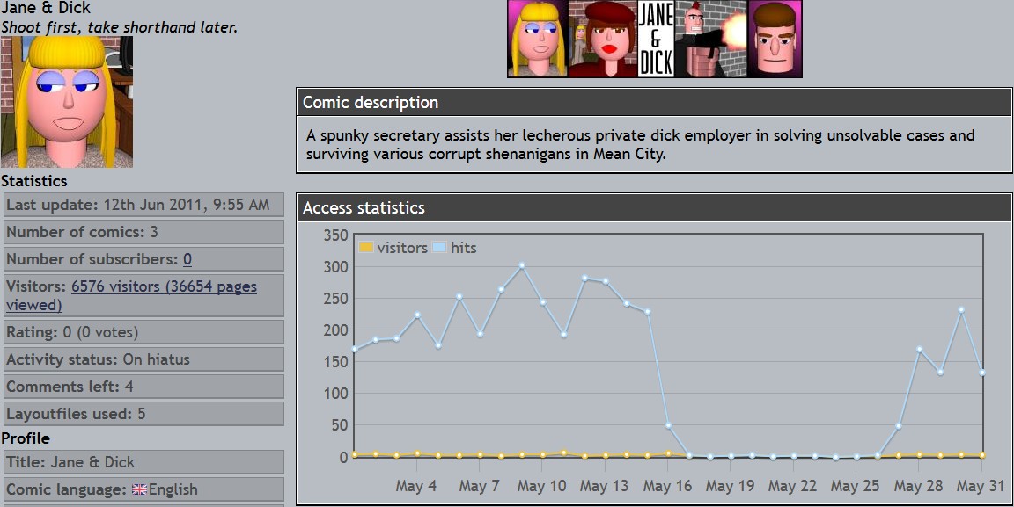This screenshot has height=507, width=1014.
Task: Click the hits peak point near May 10
Action: click(x=522, y=265)
